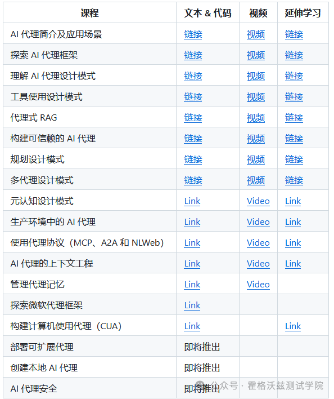Watch the 视频 for 代理式 RAG
The width and height of the screenshot is (334, 399).
(x=256, y=118)
